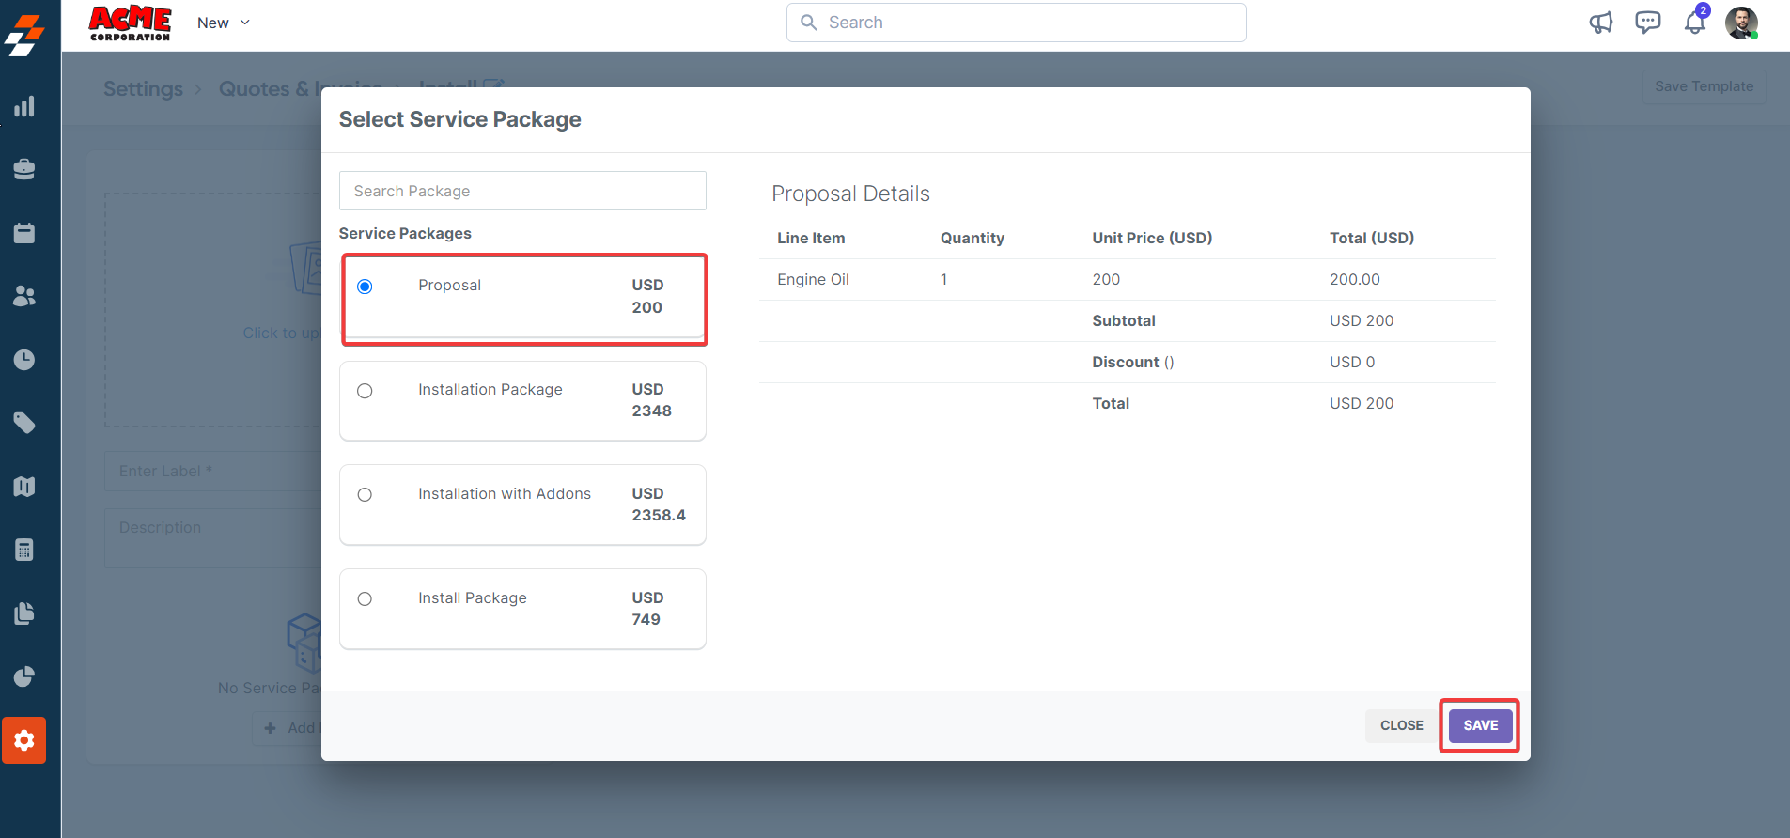Click the user profile avatar
The width and height of the screenshot is (1790, 838).
click(1741, 23)
